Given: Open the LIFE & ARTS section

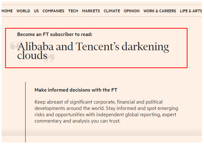Looking at the screenshot, I should tap(190, 11).
